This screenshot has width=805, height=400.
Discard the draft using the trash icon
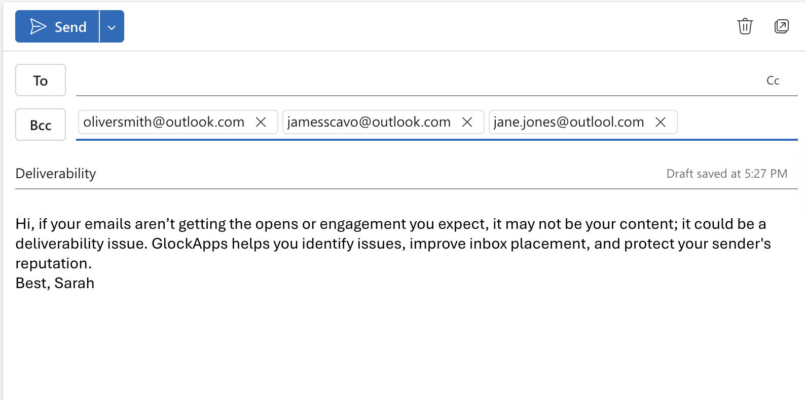[x=745, y=26]
